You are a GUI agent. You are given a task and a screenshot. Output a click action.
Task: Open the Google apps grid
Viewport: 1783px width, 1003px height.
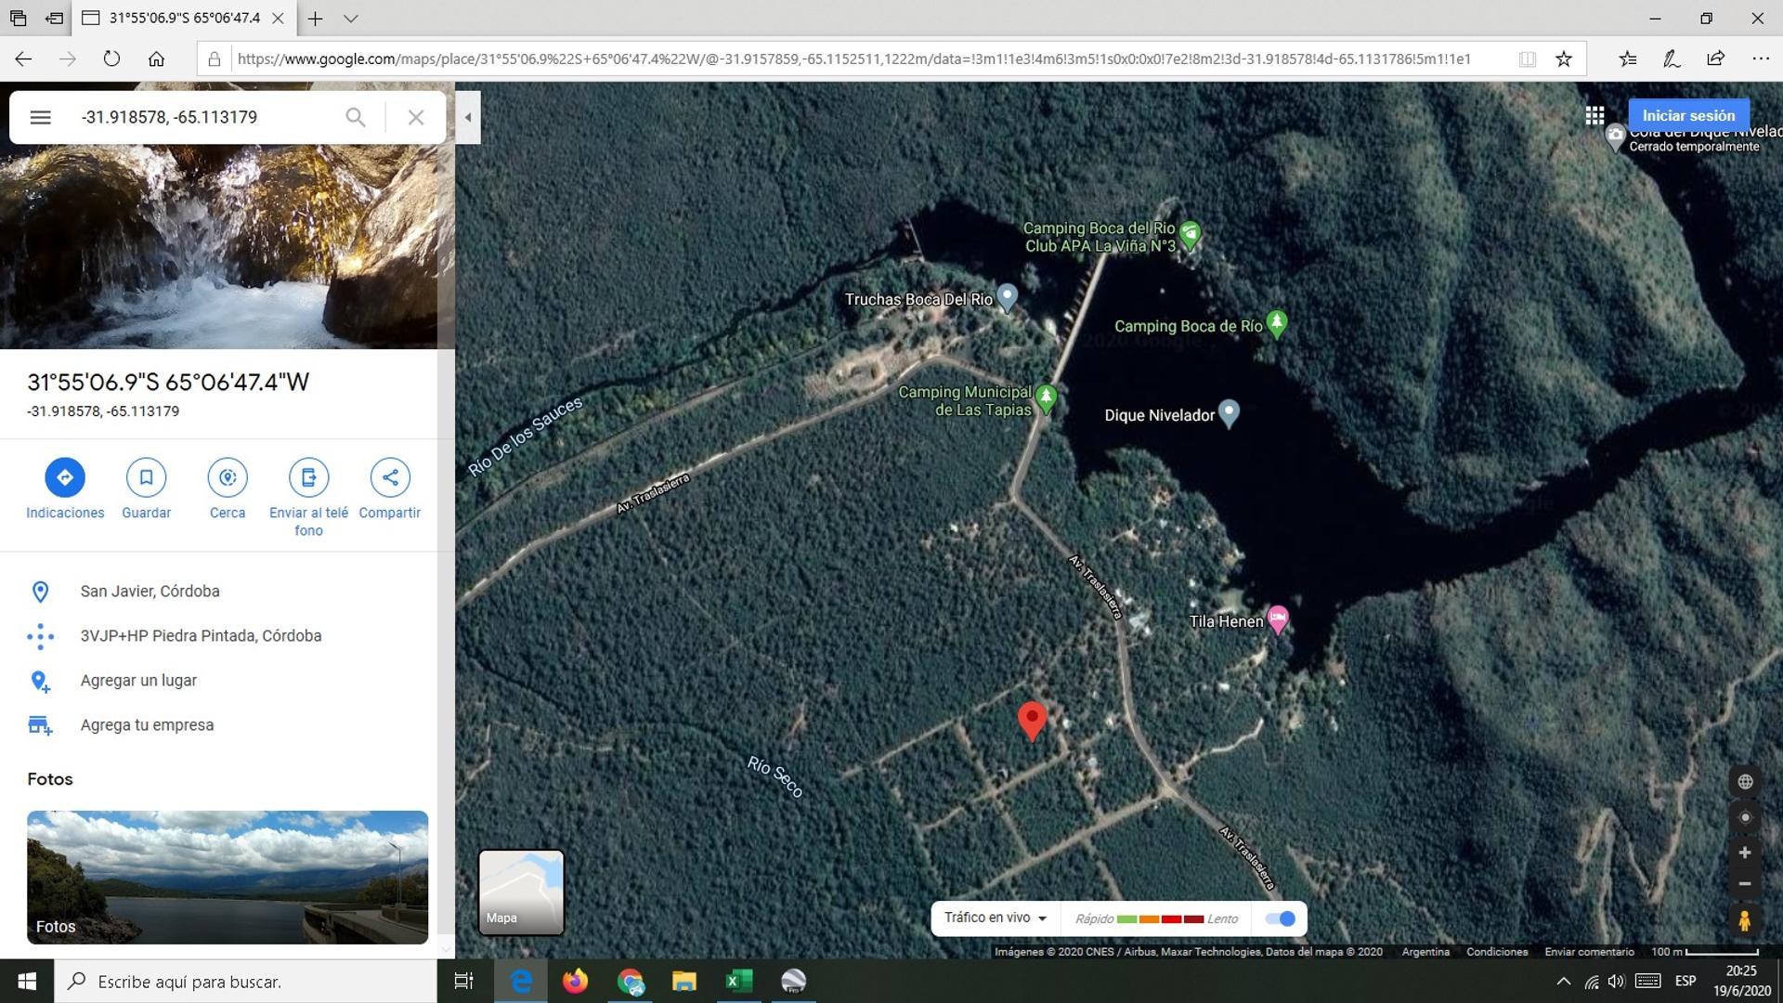pyautogui.click(x=1594, y=116)
